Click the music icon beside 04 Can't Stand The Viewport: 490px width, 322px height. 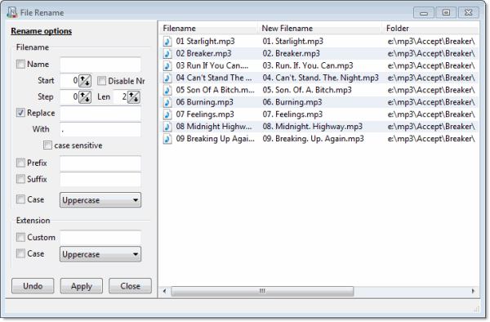[x=167, y=78]
